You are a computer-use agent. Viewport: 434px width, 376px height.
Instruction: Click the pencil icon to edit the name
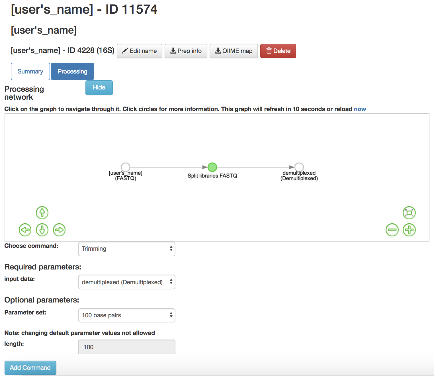[125, 51]
